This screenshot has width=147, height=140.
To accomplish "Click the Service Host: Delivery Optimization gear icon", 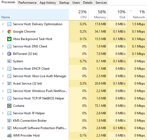I will 9,24.
